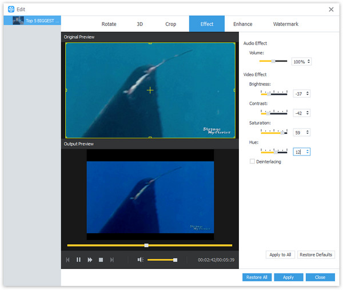The image size is (343, 290).
Task: Click the Restore All button
Action: (257, 277)
